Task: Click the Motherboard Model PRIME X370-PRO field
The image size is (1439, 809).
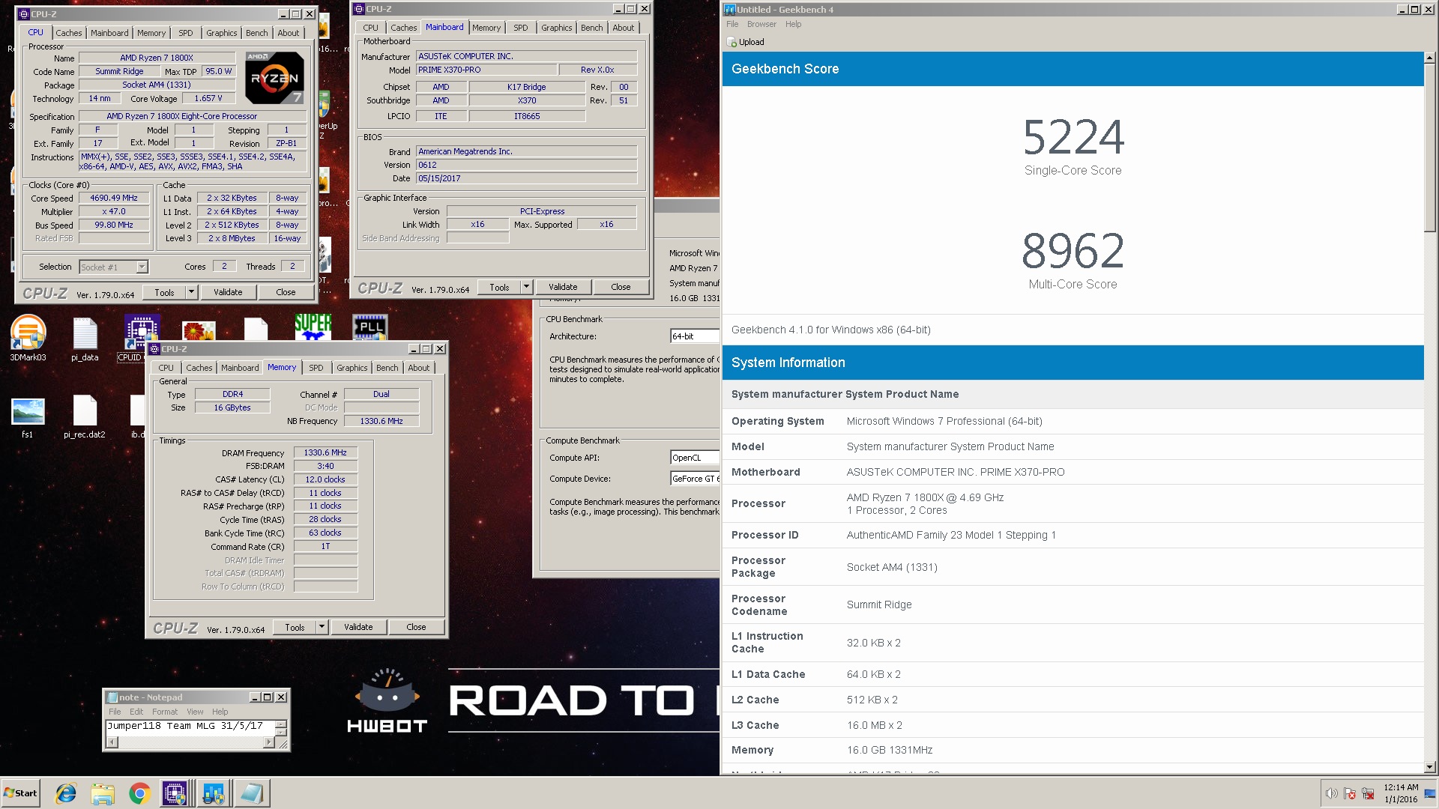Action: (486, 70)
